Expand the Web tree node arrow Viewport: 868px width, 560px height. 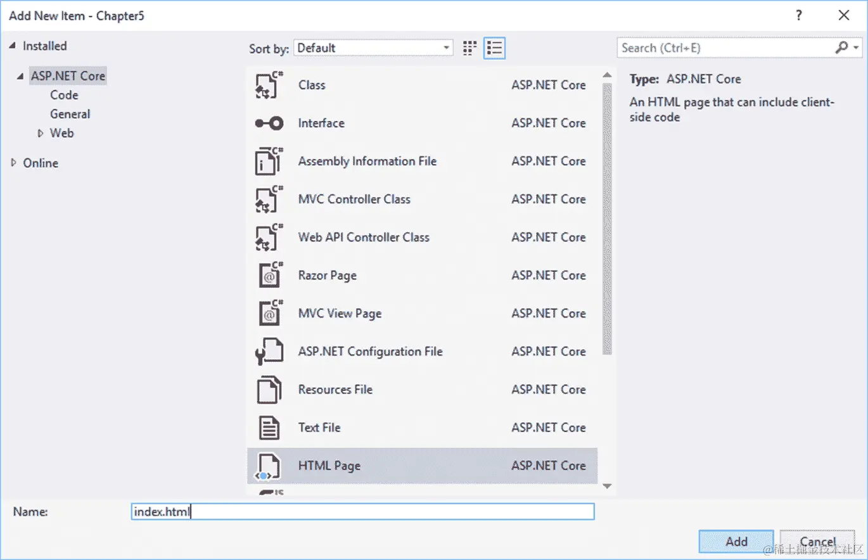pyautogui.click(x=41, y=133)
